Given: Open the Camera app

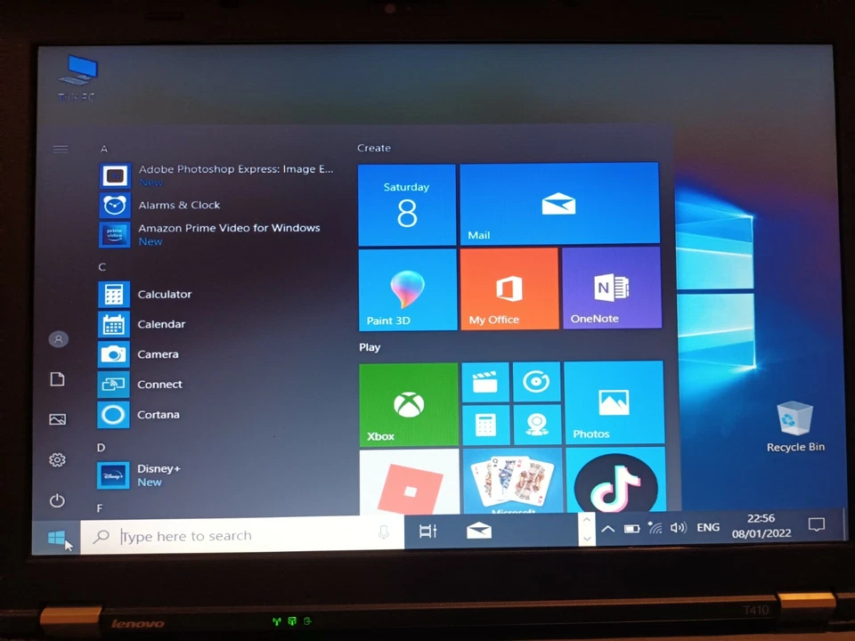Looking at the screenshot, I should 158,353.
